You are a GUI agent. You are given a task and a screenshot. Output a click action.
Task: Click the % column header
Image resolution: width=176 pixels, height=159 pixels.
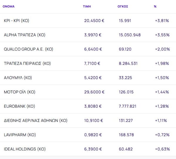coord(155,6)
